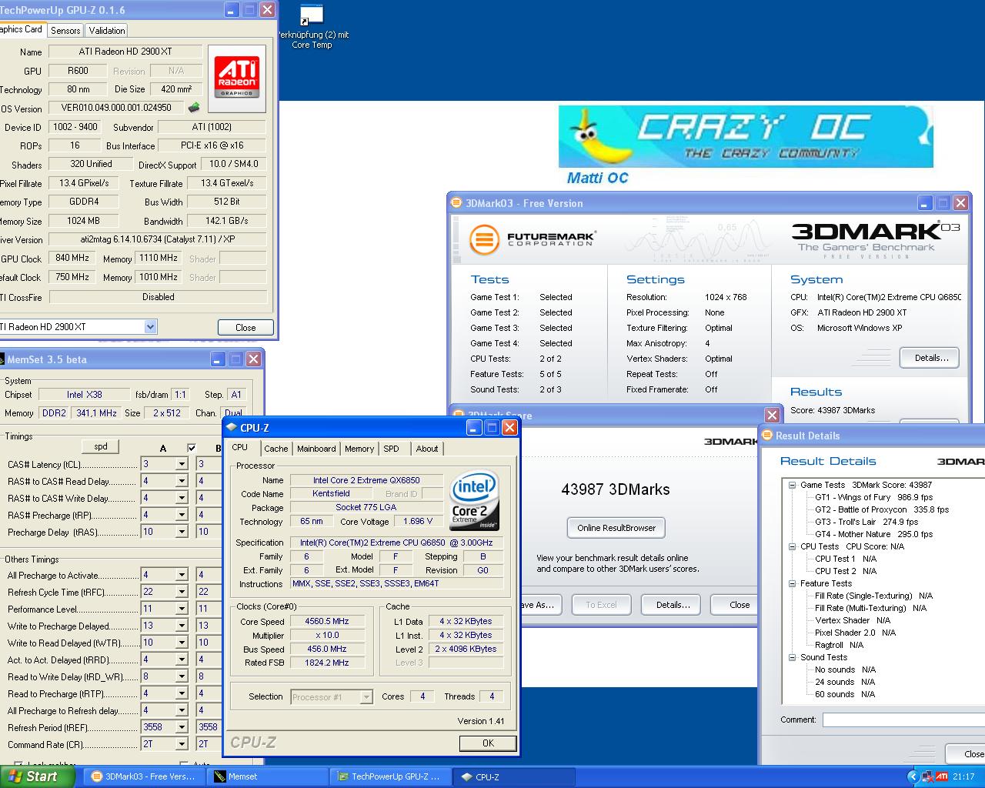Click the ATI tray icon in system tray
The image size is (985, 788).
tap(941, 776)
